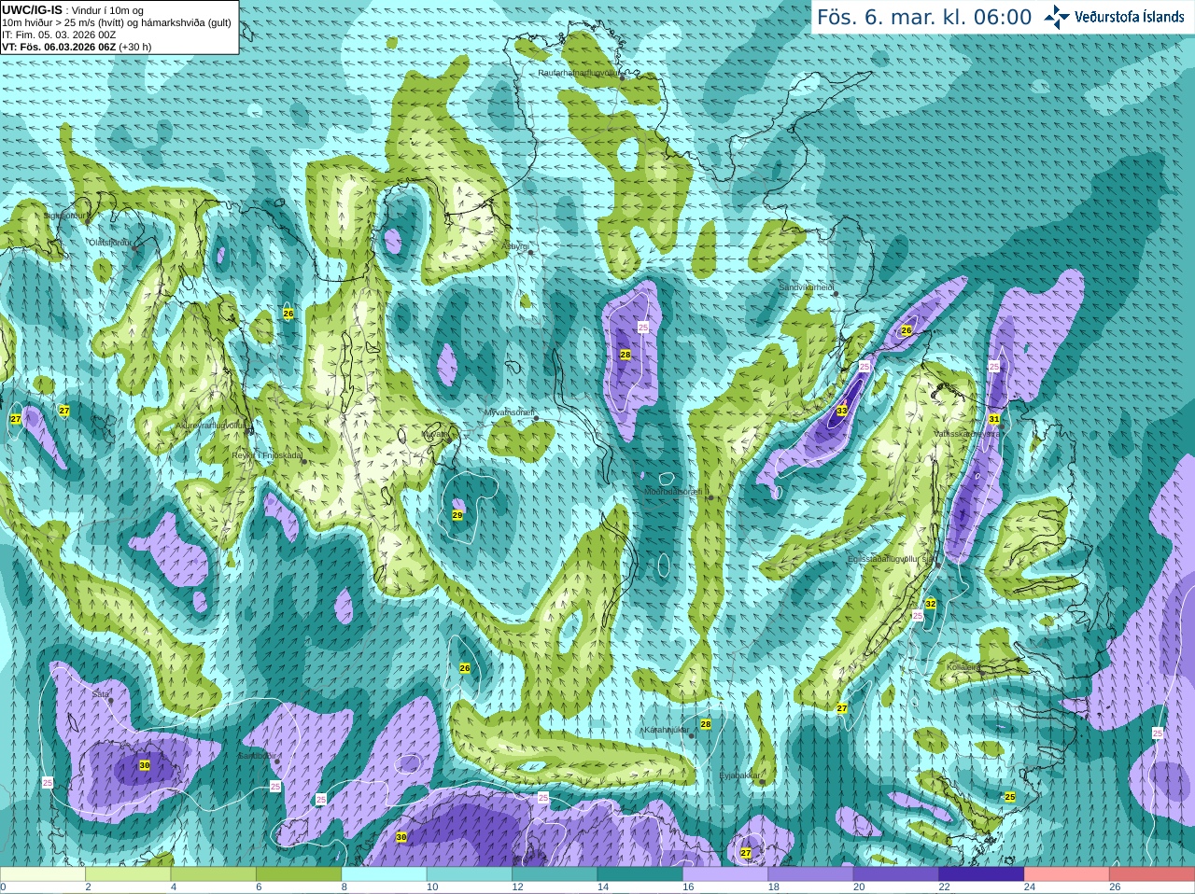Screen dimensions: 1195x894
Task: Click the Veðurstofa Íslands name text
Action: pos(1130,17)
